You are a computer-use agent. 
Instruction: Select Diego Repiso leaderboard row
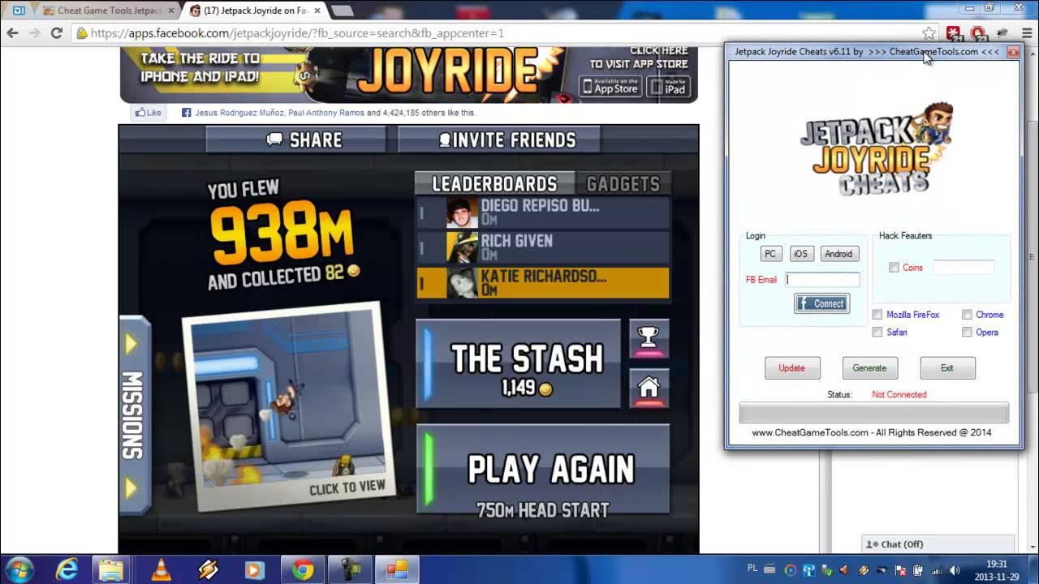[543, 213]
